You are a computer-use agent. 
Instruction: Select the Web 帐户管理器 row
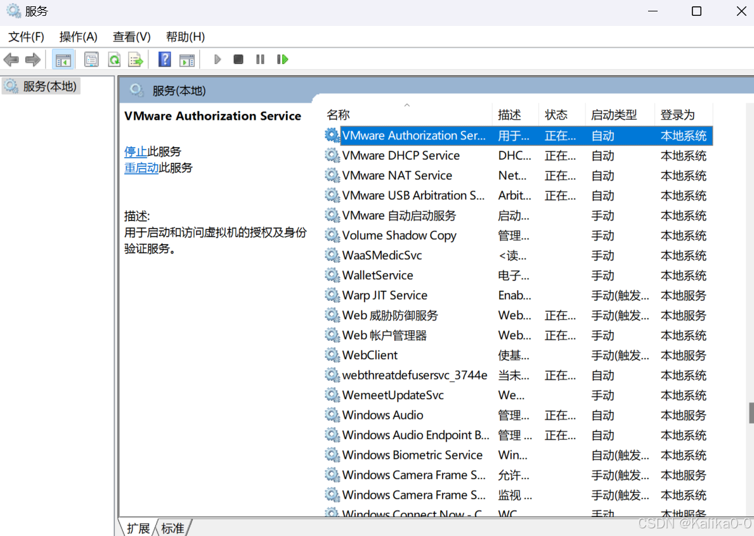click(x=518, y=335)
